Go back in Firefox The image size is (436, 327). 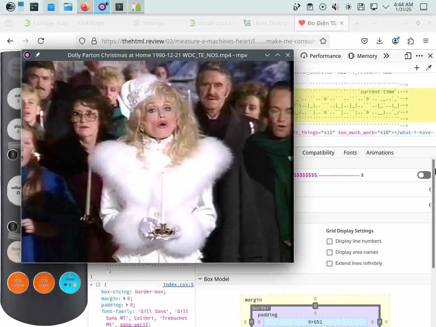point(10,41)
